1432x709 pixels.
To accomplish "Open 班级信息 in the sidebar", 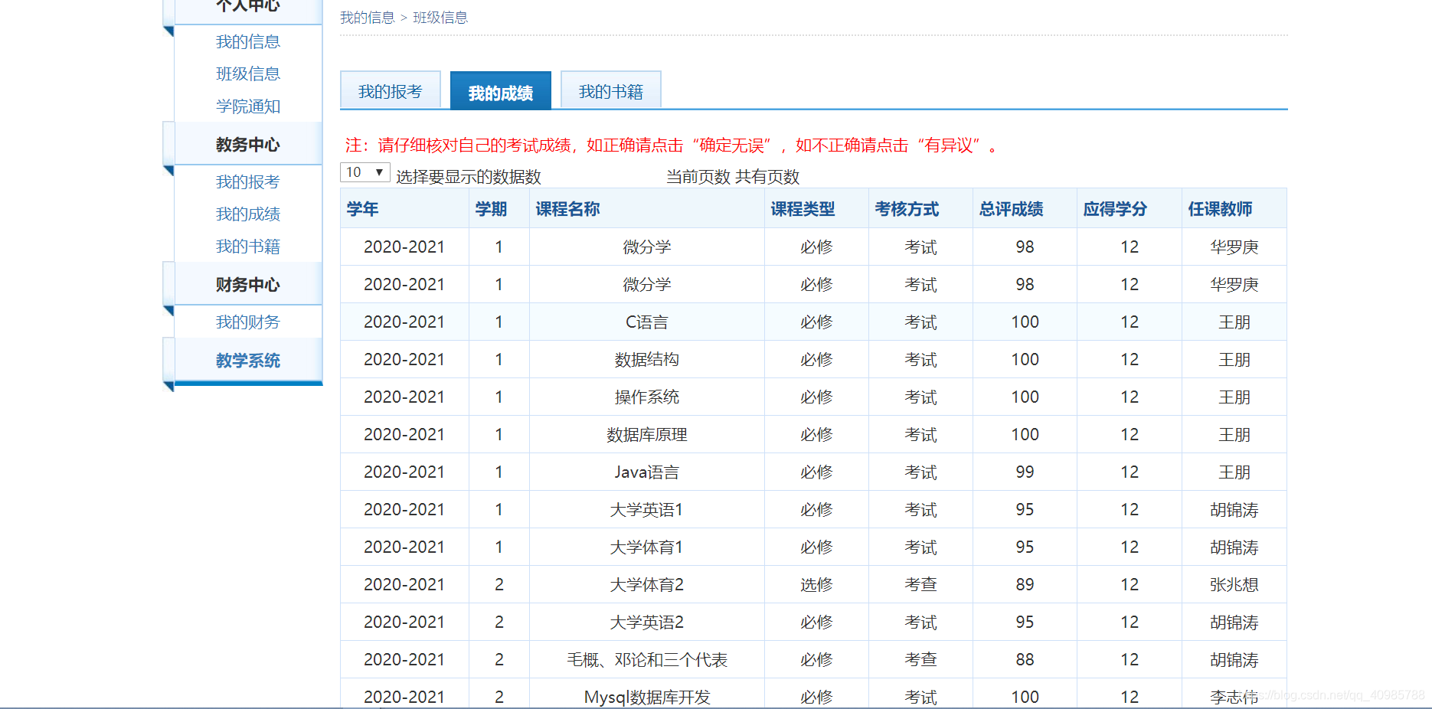I will (248, 74).
